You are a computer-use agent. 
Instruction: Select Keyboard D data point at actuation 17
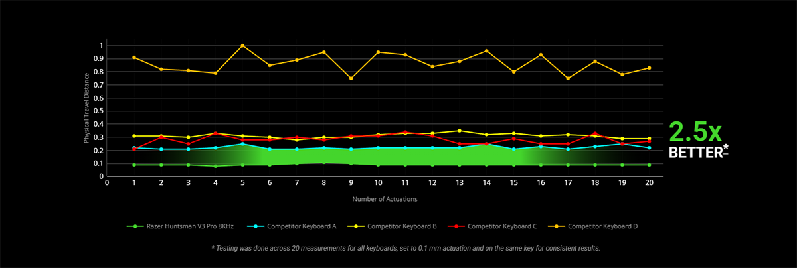568,78
